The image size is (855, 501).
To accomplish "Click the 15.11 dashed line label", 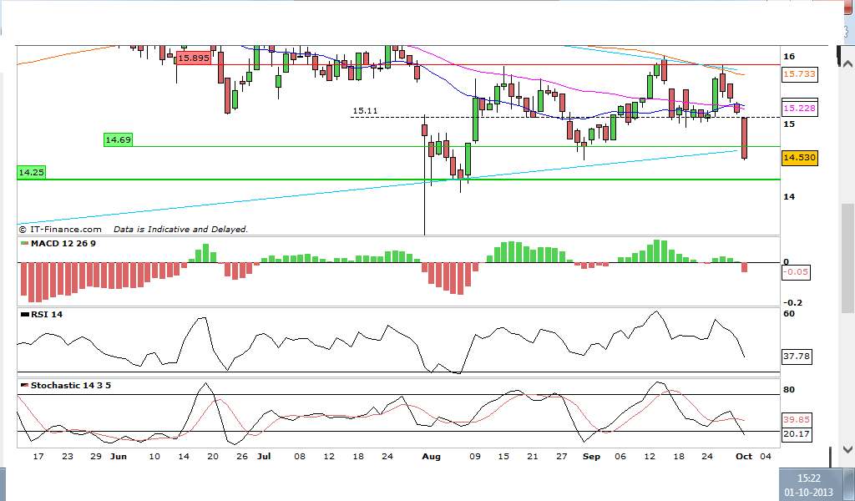I will pos(365,111).
